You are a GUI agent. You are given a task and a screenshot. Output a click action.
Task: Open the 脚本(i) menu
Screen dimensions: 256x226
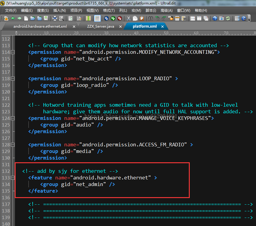[151, 11]
